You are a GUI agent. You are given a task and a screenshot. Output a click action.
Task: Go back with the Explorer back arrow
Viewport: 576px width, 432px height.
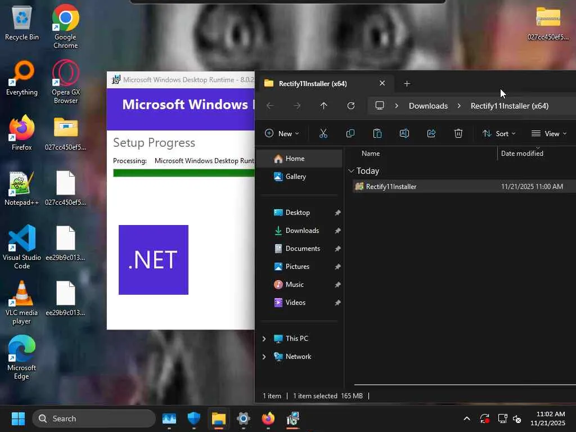(x=270, y=106)
